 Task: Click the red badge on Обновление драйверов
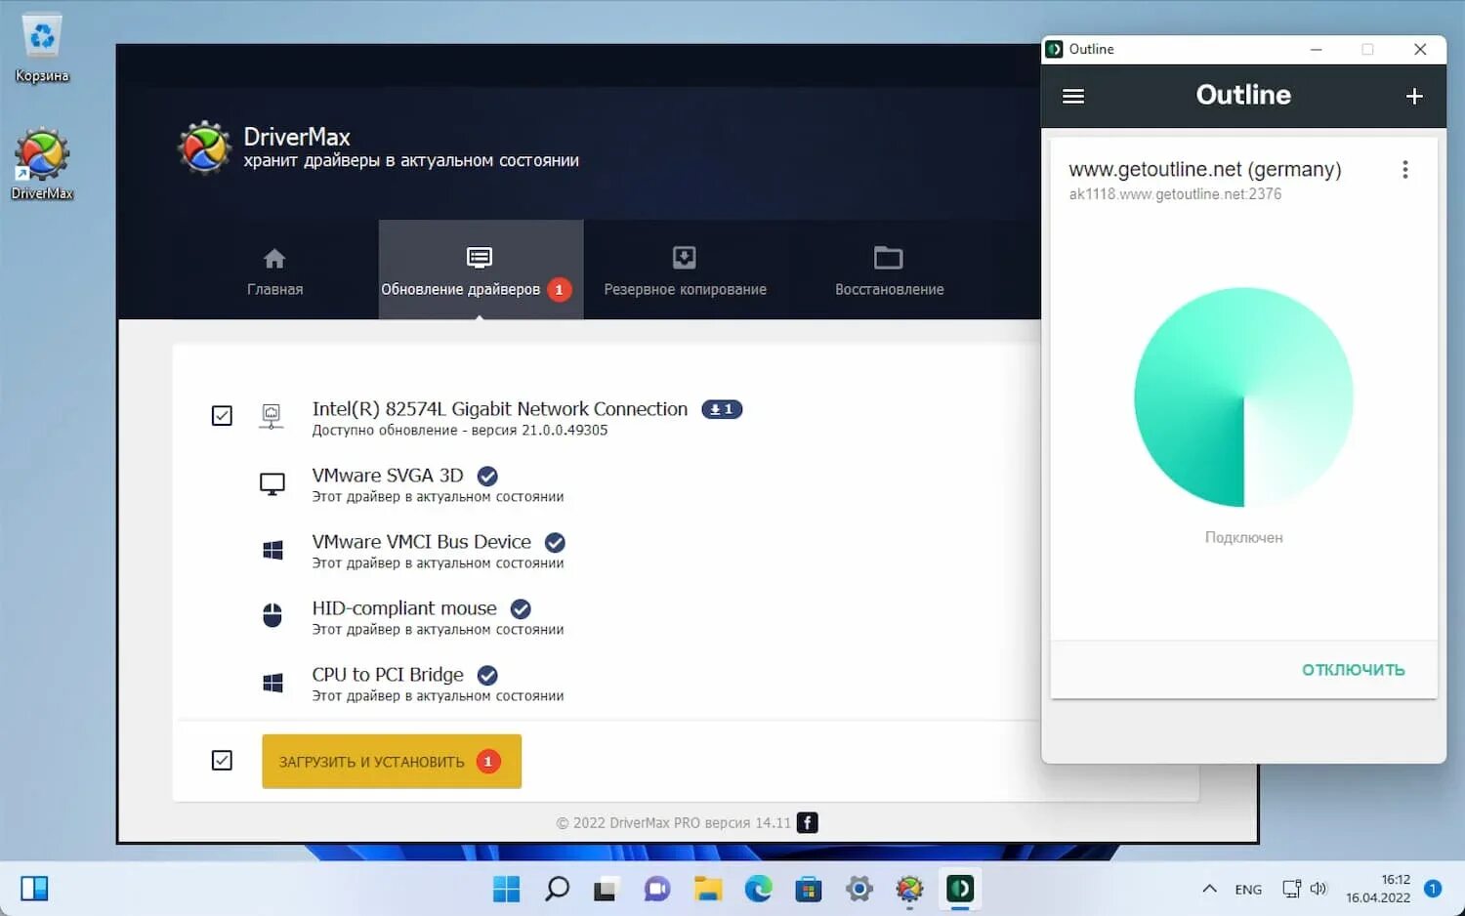(559, 289)
